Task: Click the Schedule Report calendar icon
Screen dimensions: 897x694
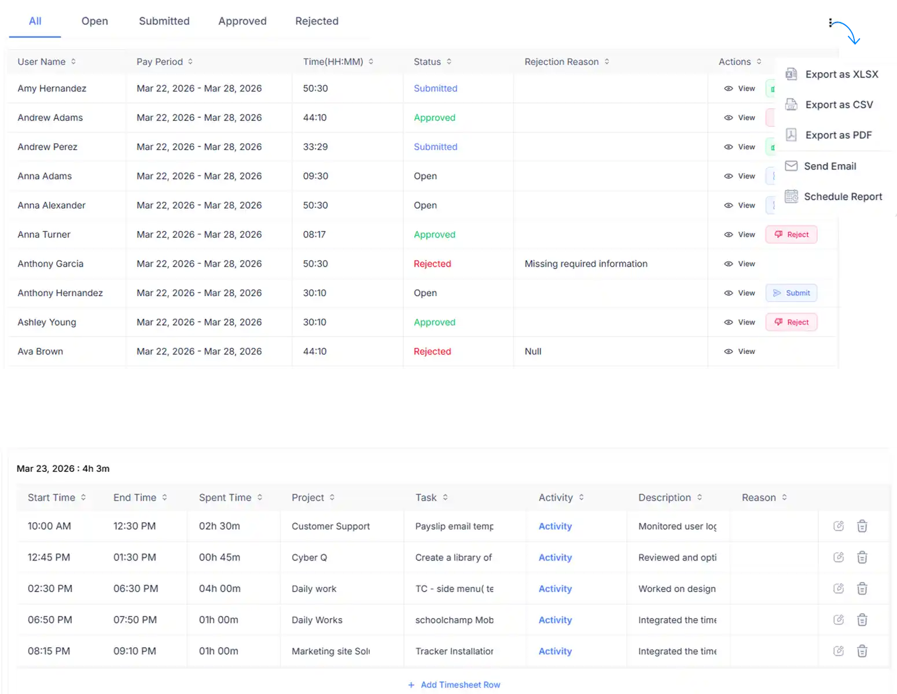Action: tap(791, 197)
